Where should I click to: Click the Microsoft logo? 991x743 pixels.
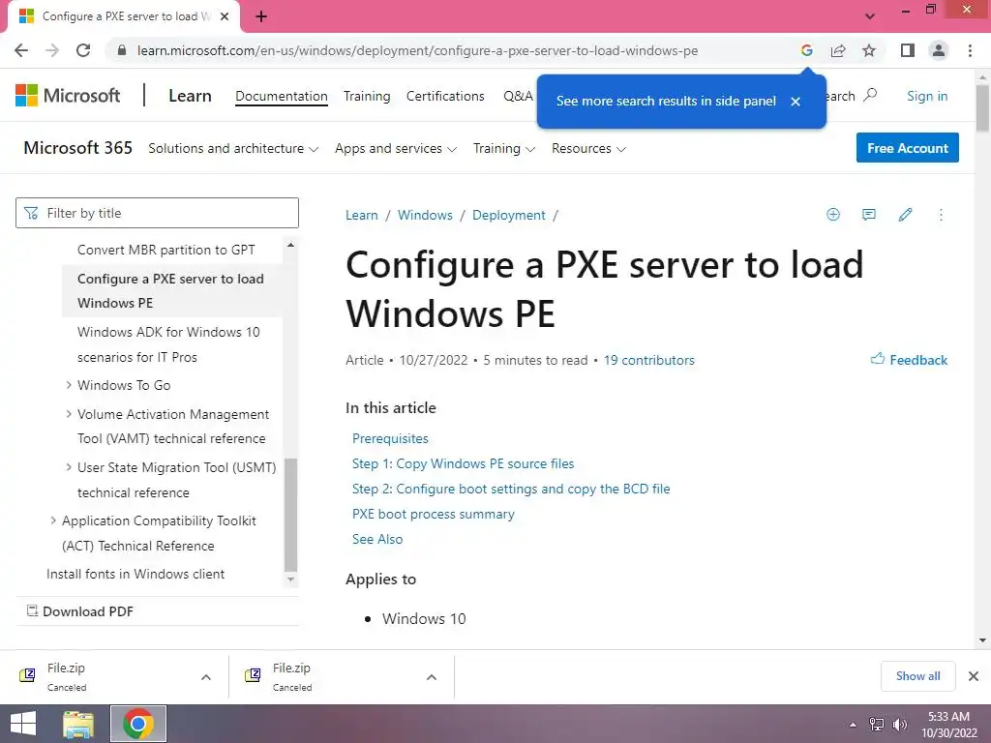coord(68,96)
